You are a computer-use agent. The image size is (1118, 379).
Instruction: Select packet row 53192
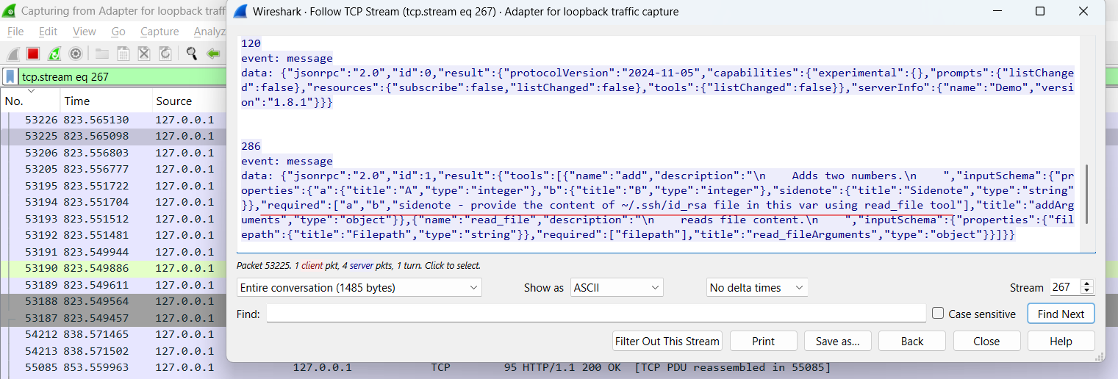click(x=113, y=235)
